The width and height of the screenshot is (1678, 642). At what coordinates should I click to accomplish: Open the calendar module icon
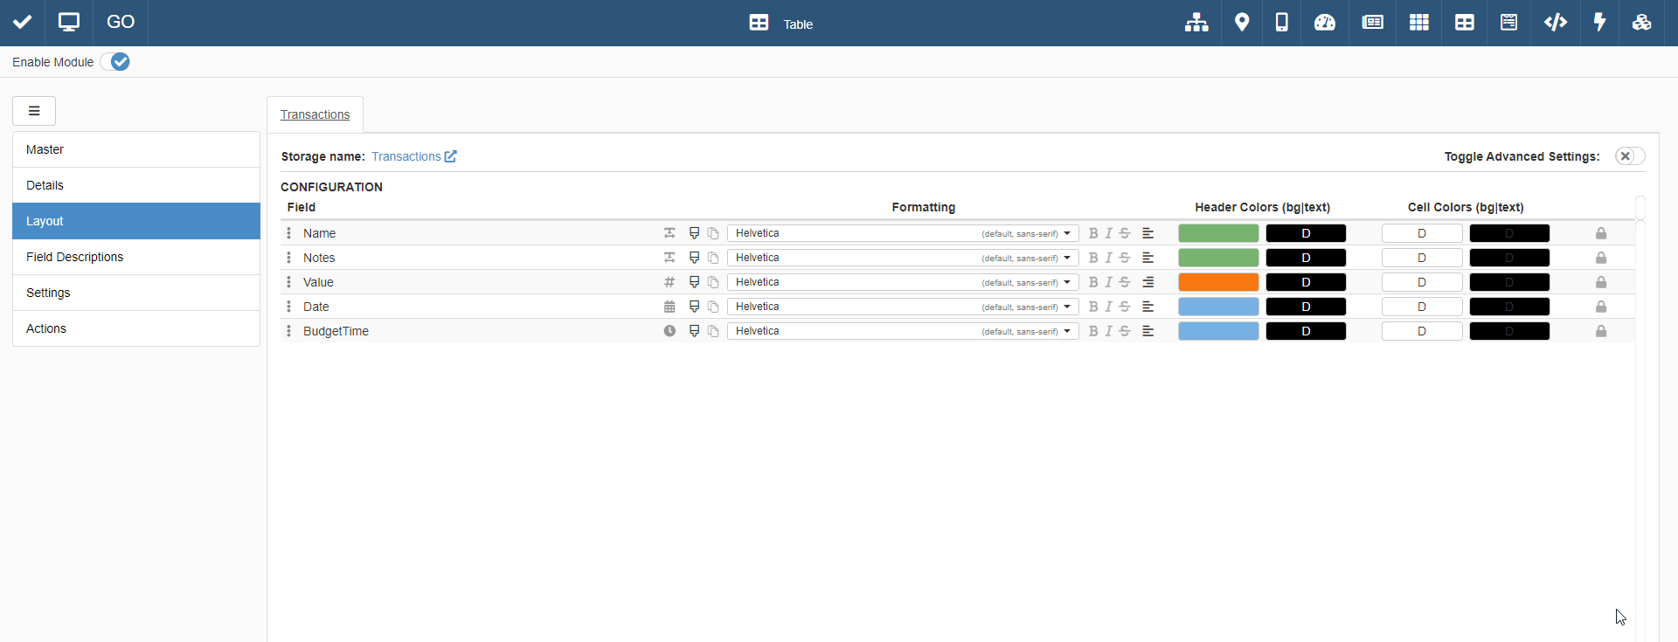pos(1508,23)
